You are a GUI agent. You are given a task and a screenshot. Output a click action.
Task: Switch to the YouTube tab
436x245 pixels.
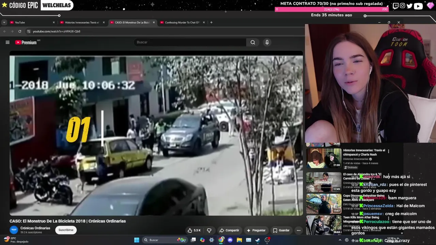pyautogui.click(x=32, y=22)
